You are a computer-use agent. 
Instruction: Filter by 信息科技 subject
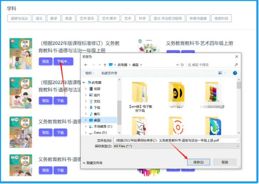[221, 18]
